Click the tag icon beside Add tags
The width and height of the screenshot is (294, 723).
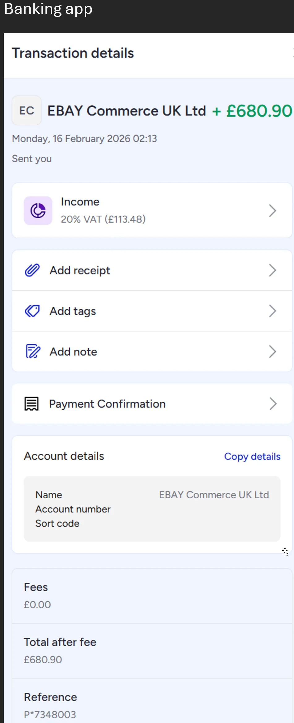(32, 311)
